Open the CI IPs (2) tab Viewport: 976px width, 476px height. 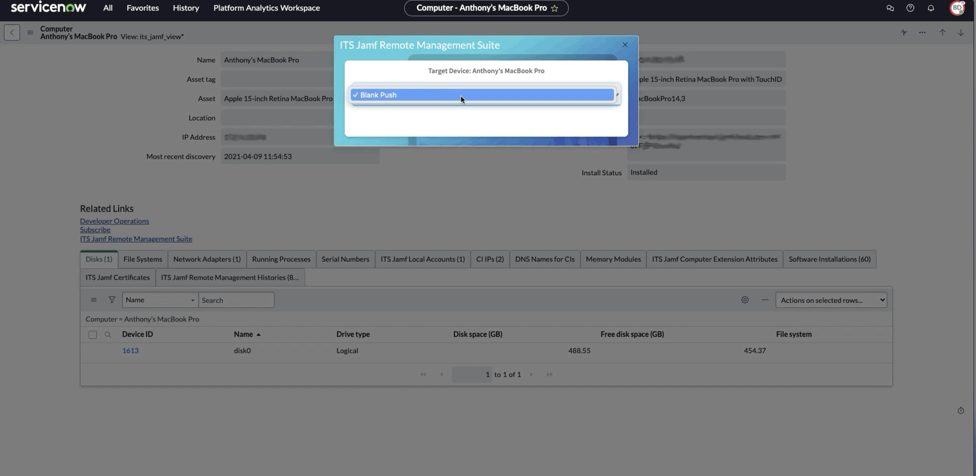click(x=490, y=259)
